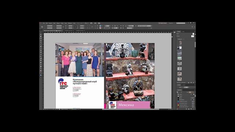Switch to the third document tab
This screenshot has height=132, width=235.
pyautogui.click(x=80, y=31)
